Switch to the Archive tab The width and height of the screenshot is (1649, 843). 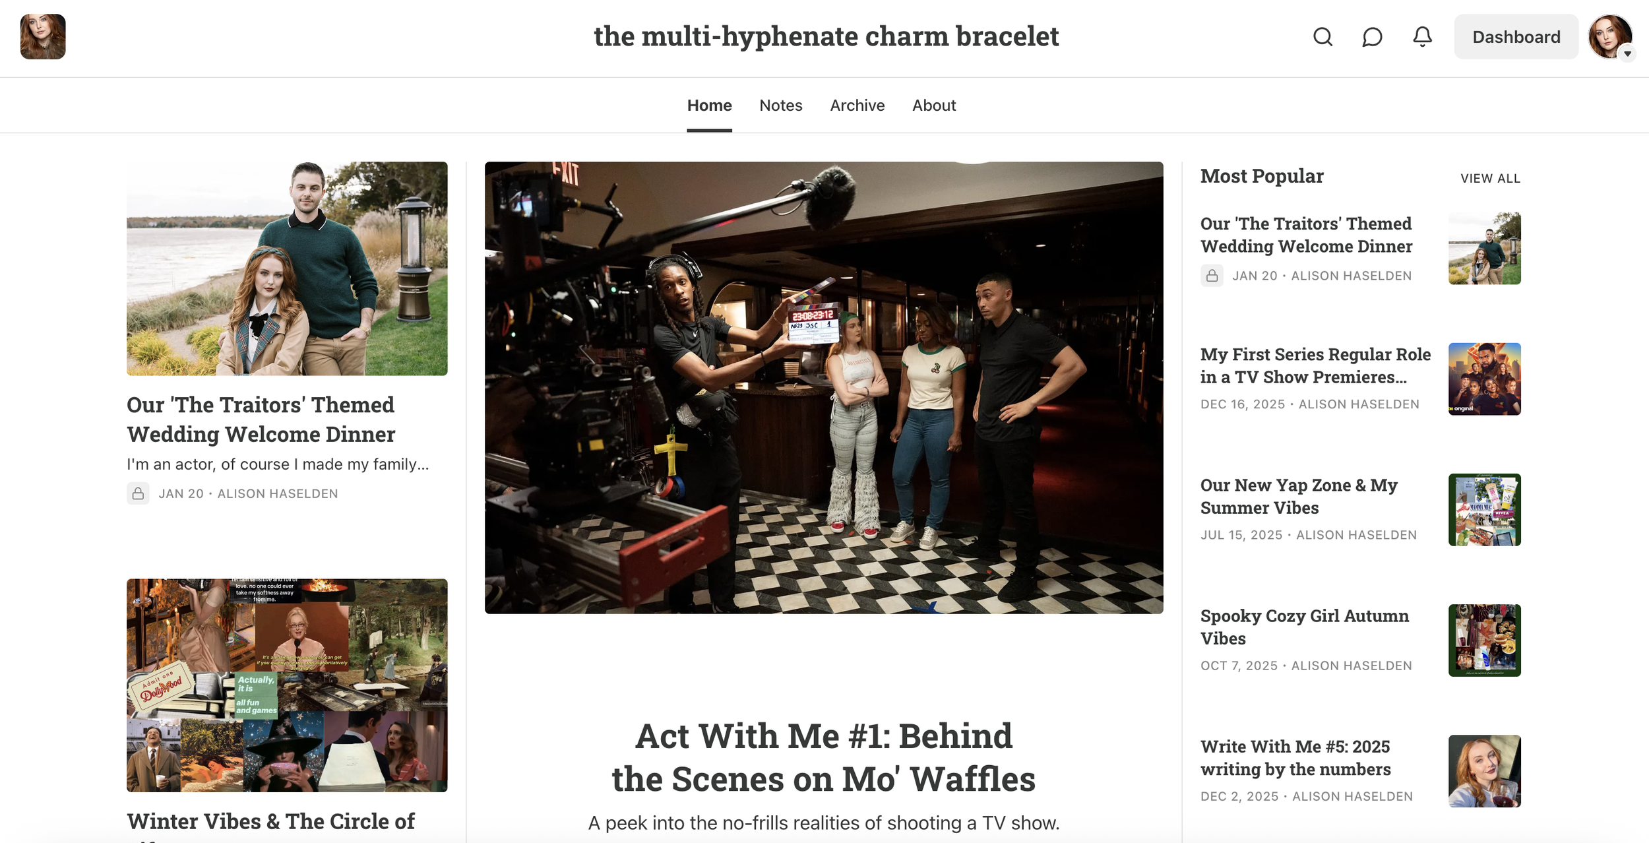click(857, 106)
